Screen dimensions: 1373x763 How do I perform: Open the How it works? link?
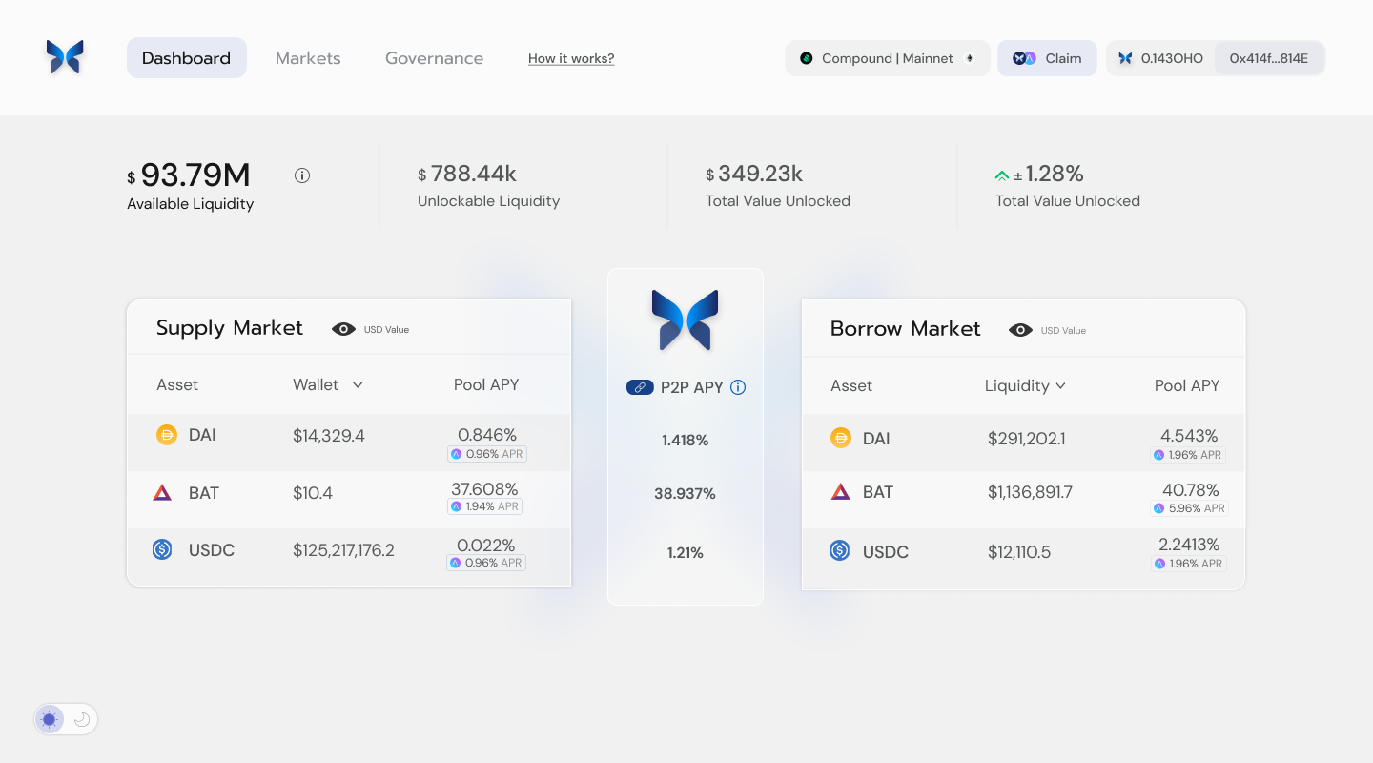tap(571, 58)
